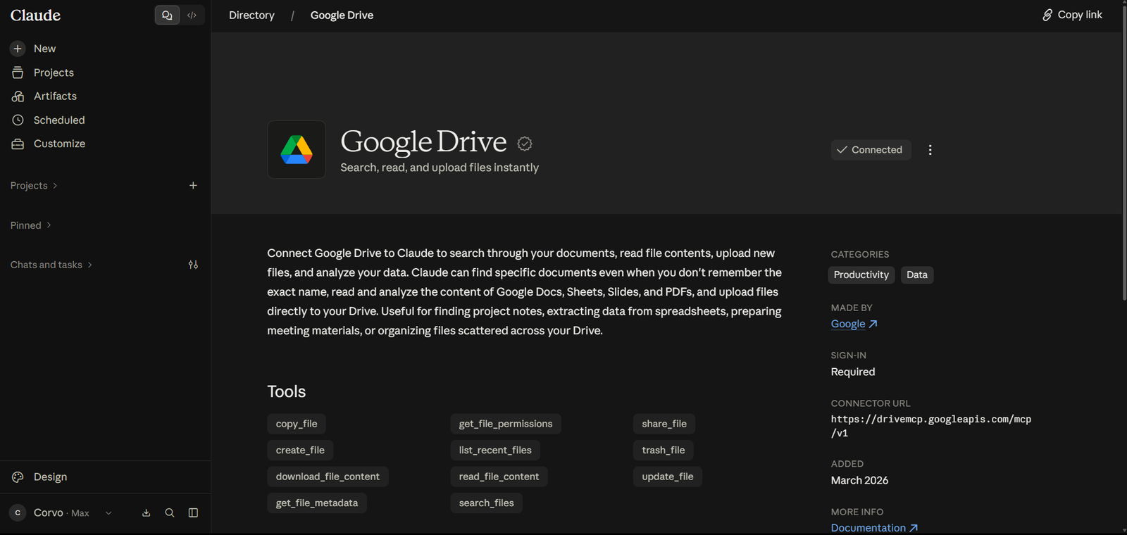Image resolution: width=1127 pixels, height=535 pixels.
Task: Switch to the chat mode icon
Action: 167,15
